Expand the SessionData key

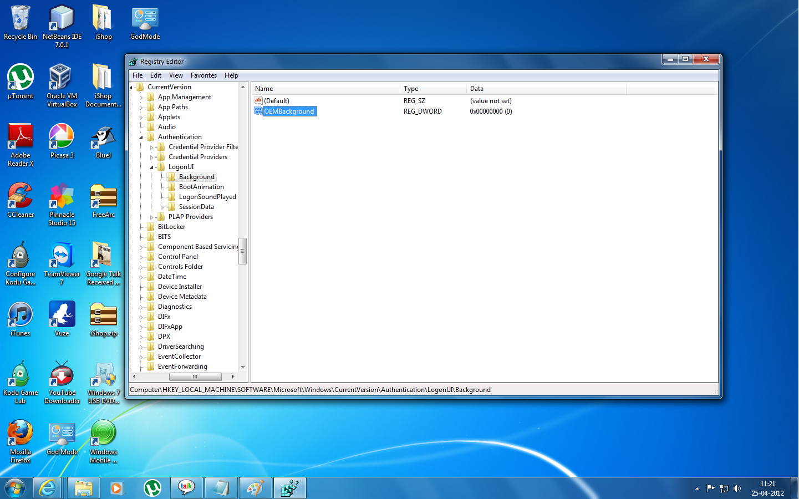[x=162, y=207]
